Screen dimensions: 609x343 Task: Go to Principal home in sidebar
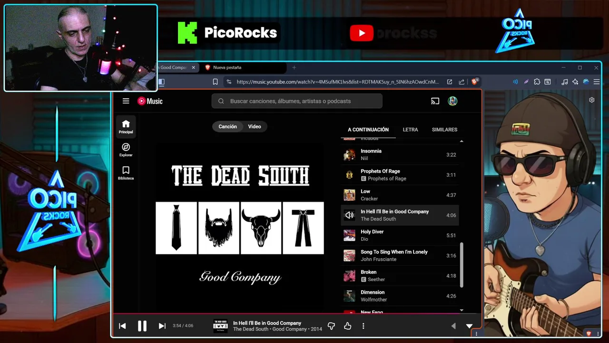point(126,127)
